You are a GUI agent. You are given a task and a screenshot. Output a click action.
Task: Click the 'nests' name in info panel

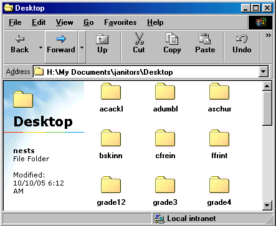24,151
